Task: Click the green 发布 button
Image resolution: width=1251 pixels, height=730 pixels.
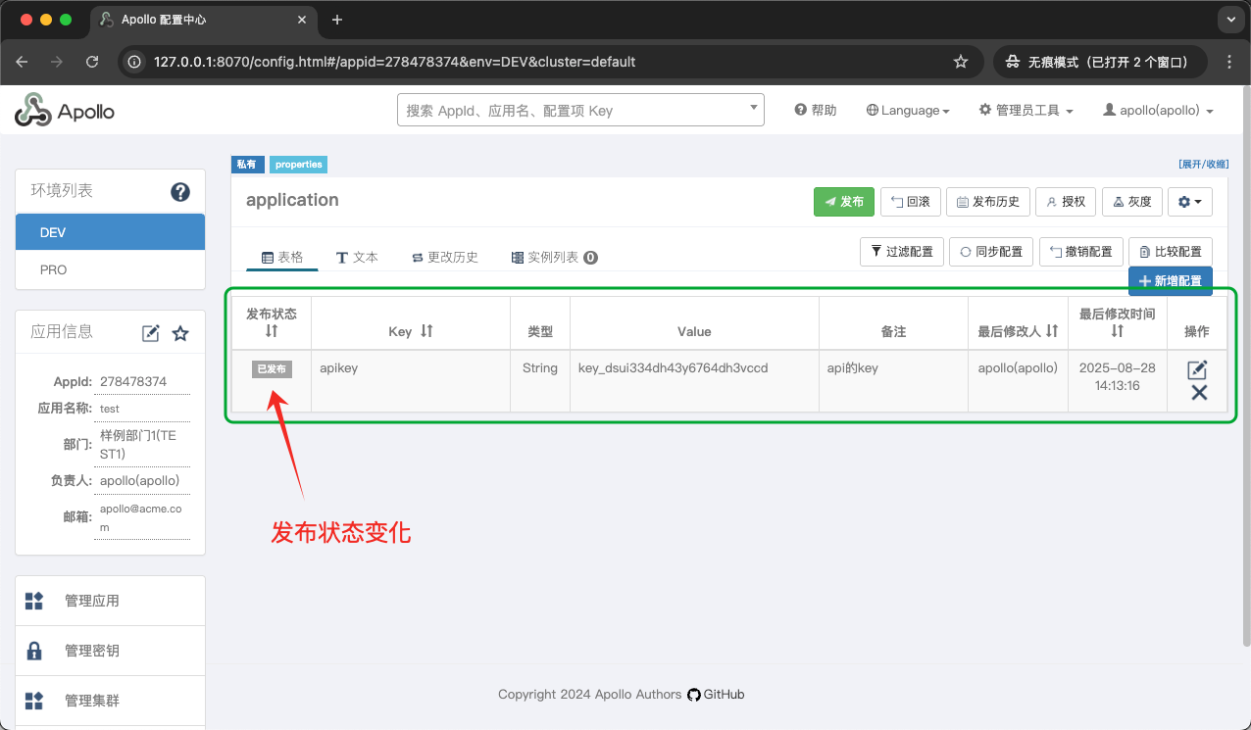Action: click(843, 202)
